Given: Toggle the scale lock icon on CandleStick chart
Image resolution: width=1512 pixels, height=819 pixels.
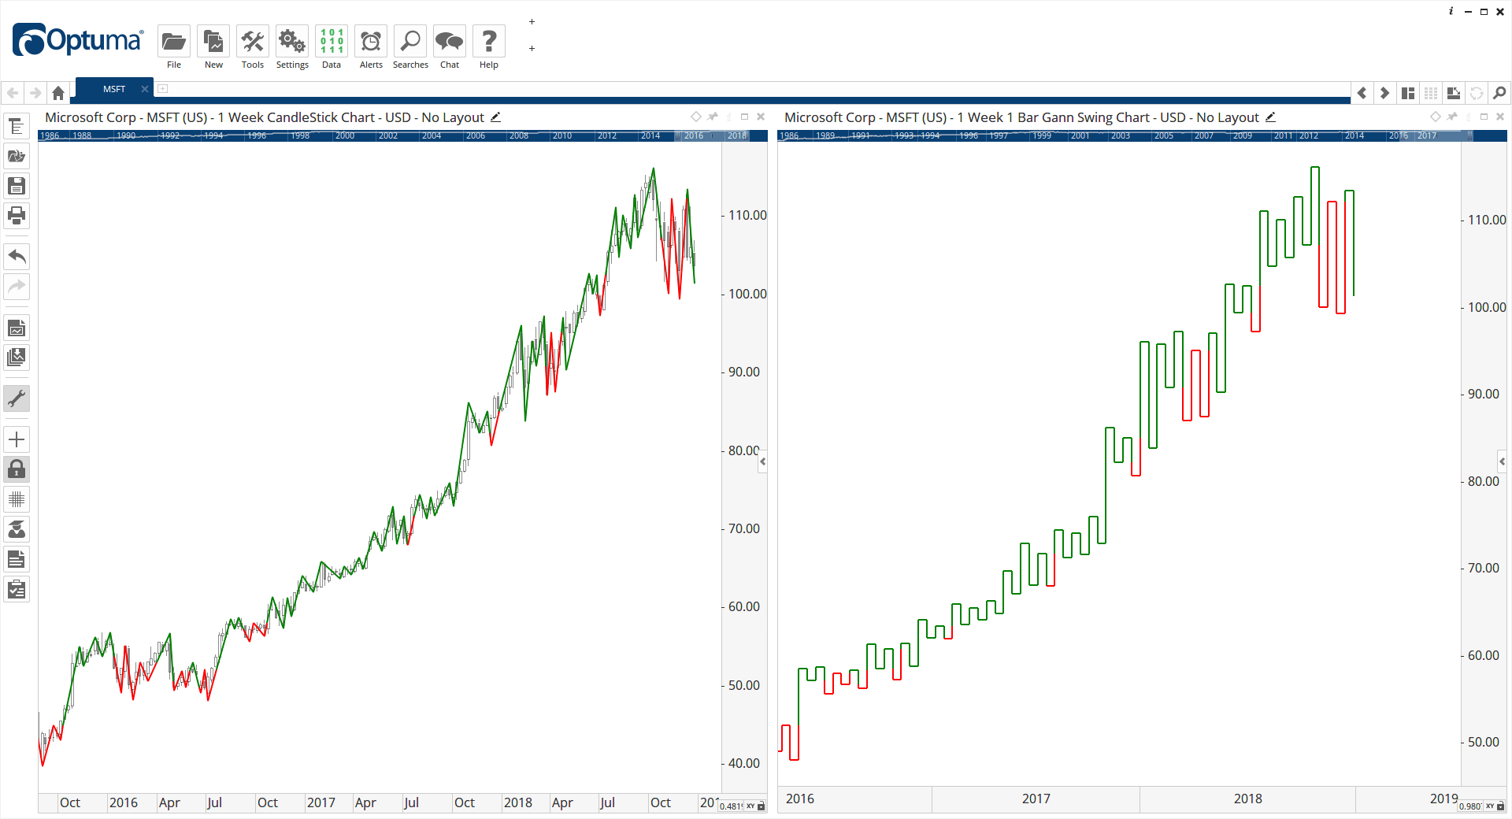Looking at the screenshot, I should (x=762, y=806).
